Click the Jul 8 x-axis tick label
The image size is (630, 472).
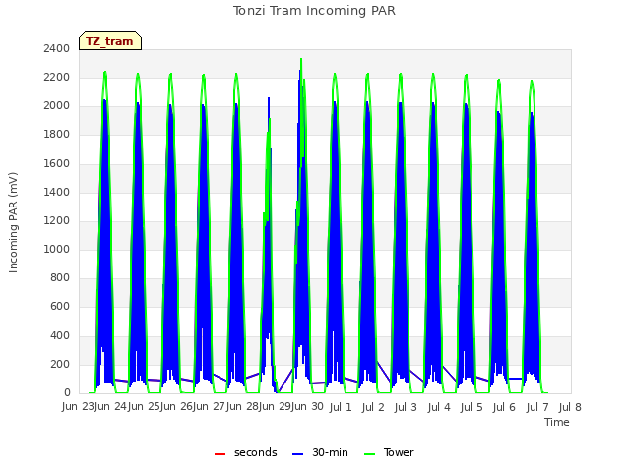570,408
